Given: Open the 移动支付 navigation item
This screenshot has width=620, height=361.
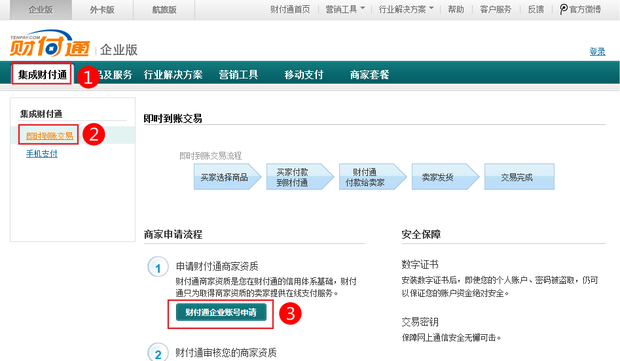Looking at the screenshot, I should pos(304,75).
